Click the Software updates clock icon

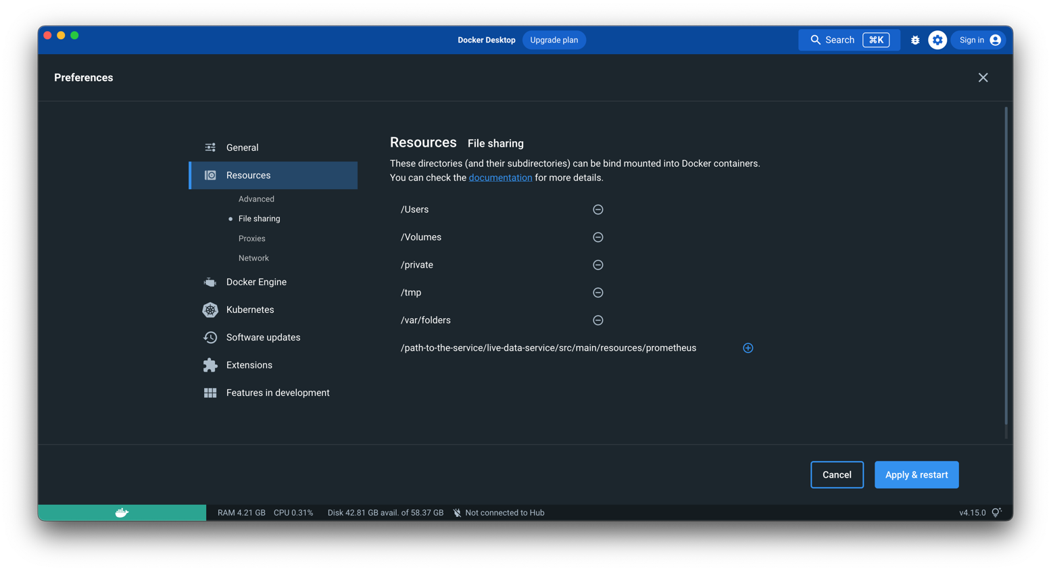point(210,337)
